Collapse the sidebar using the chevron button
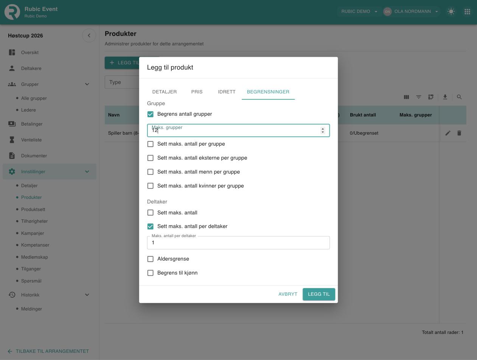Viewport: 477px width, 360px height. point(89,36)
